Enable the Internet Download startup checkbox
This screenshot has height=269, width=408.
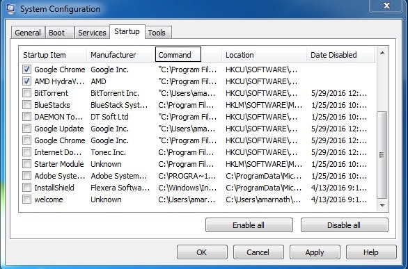(26, 152)
